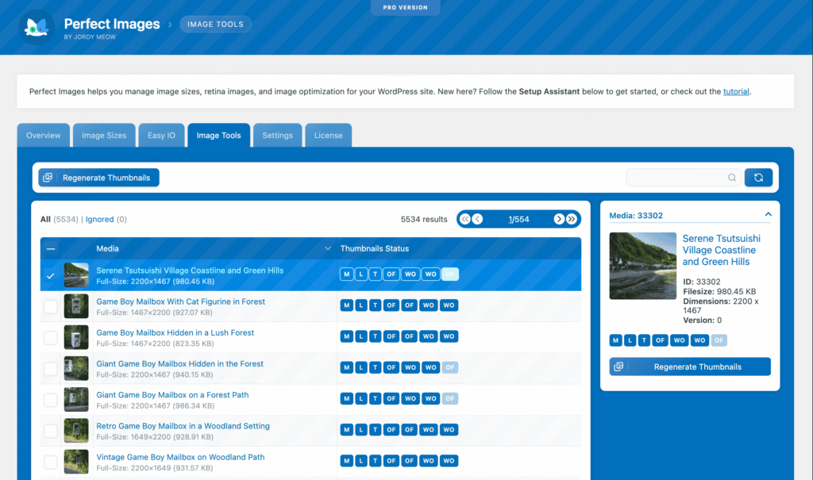
Task: Jump to the last page of results
Action: [x=572, y=218]
